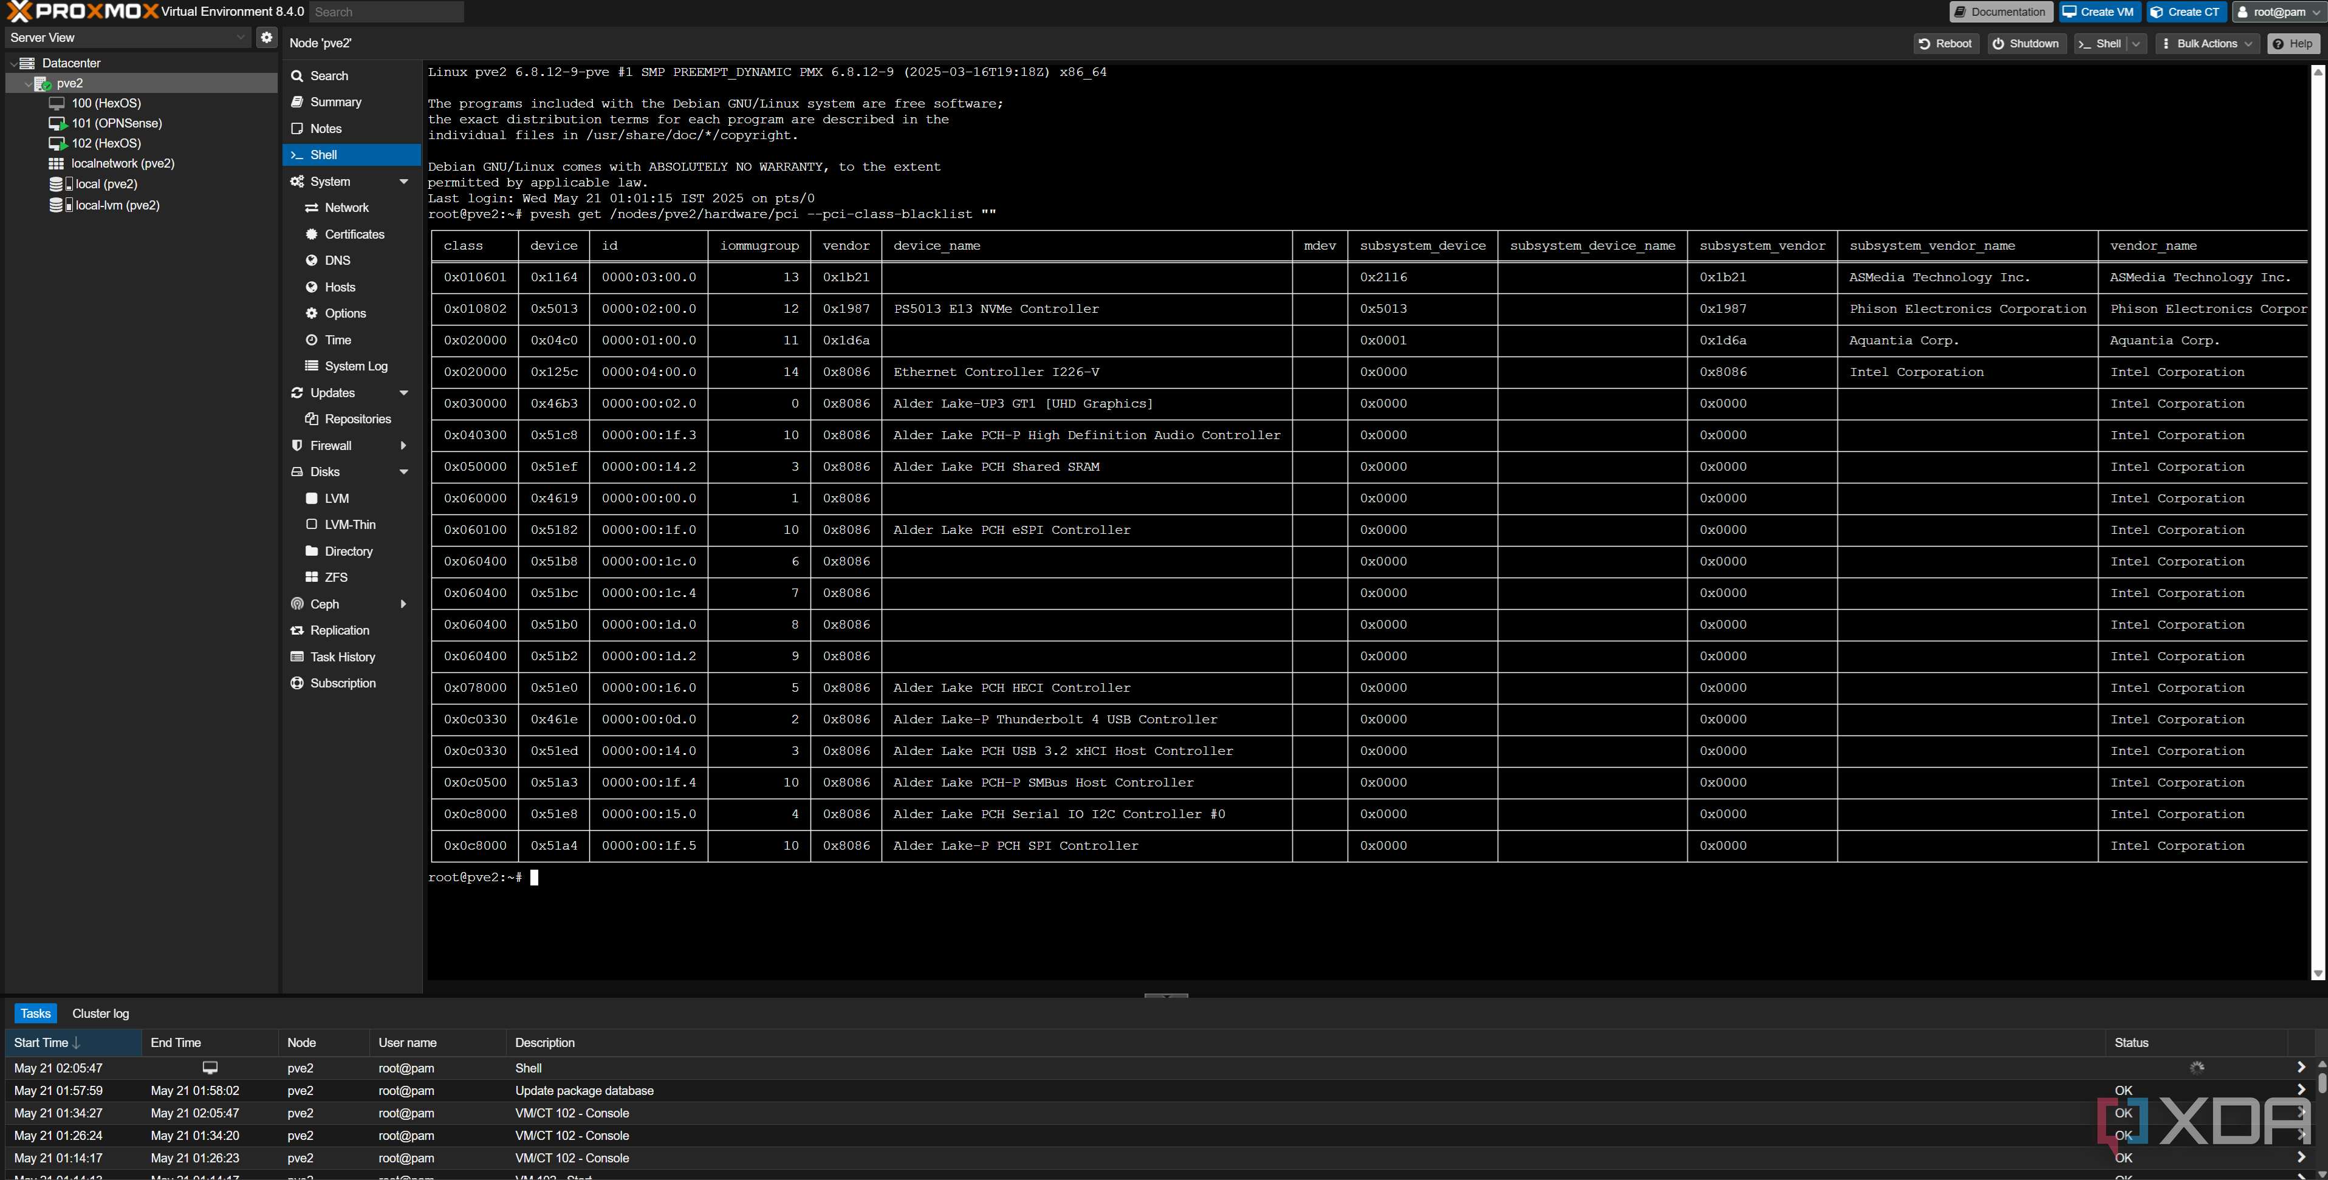The image size is (2328, 1180).
Task: Click the Documentation button
Action: 2001,12
